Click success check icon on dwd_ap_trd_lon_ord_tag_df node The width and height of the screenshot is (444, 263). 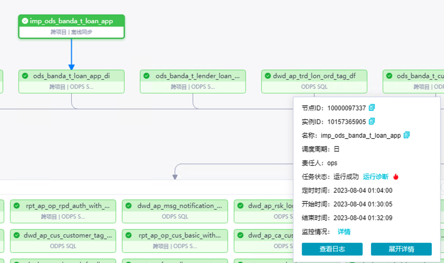(268, 76)
